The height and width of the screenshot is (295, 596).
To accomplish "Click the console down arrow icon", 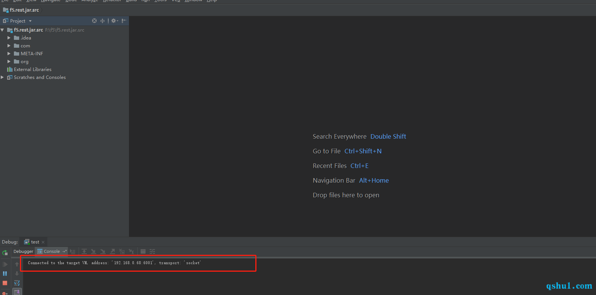I will [x=17, y=274].
